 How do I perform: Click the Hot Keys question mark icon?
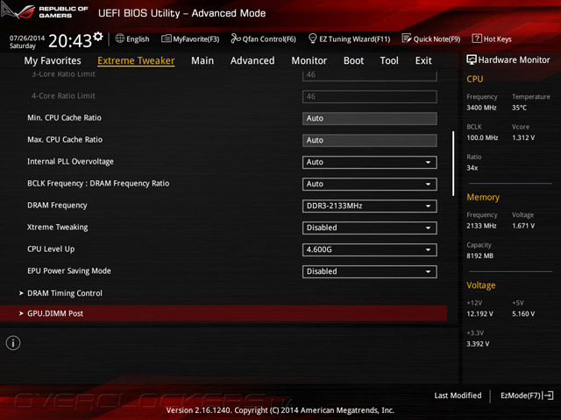477,38
